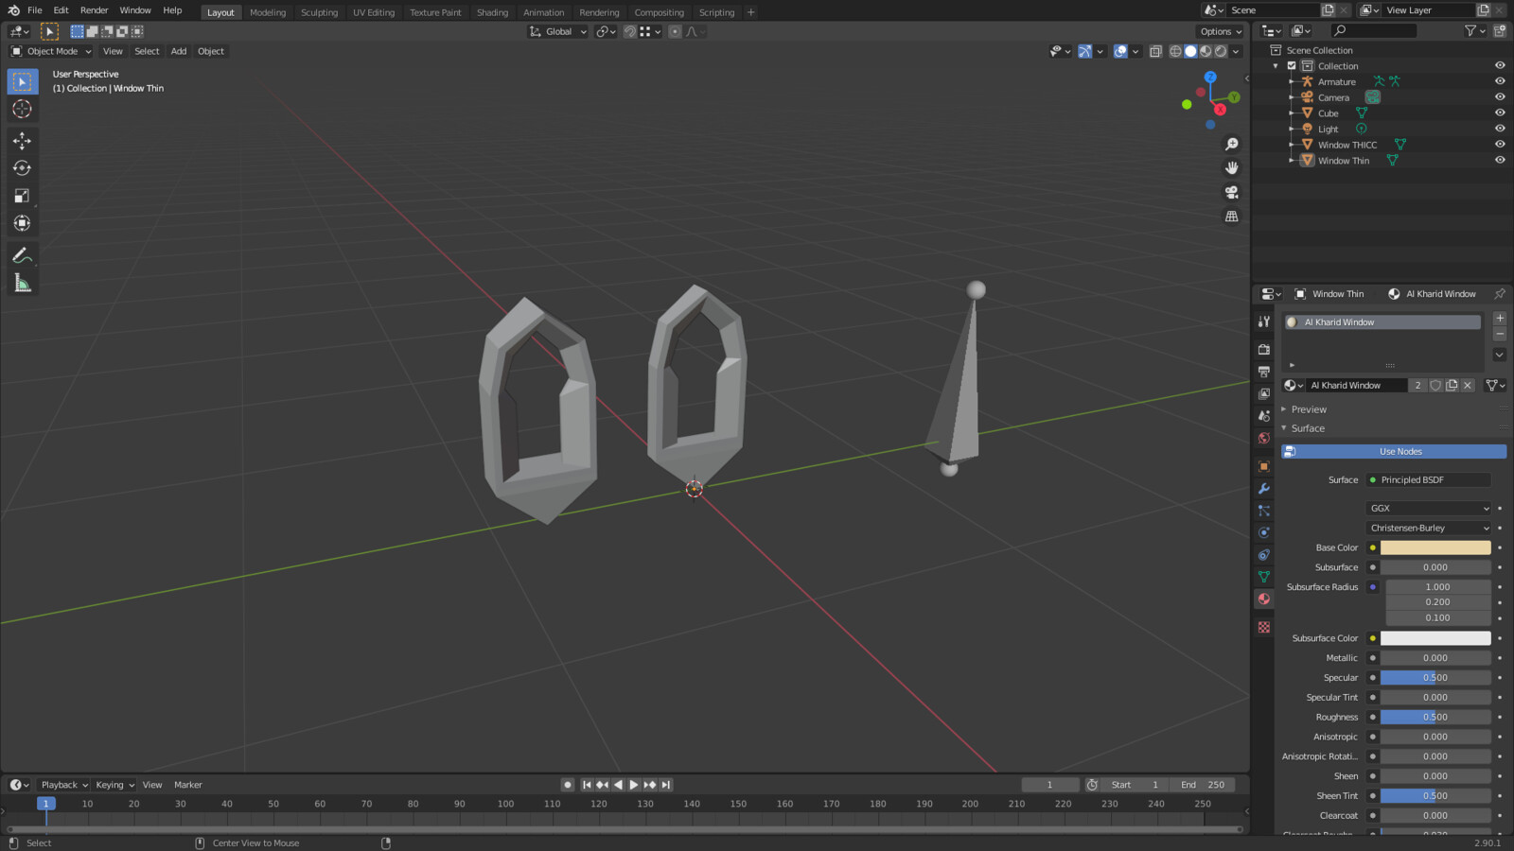Jump to the timeline end frame
The width and height of the screenshot is (1514, 851).
665,785
